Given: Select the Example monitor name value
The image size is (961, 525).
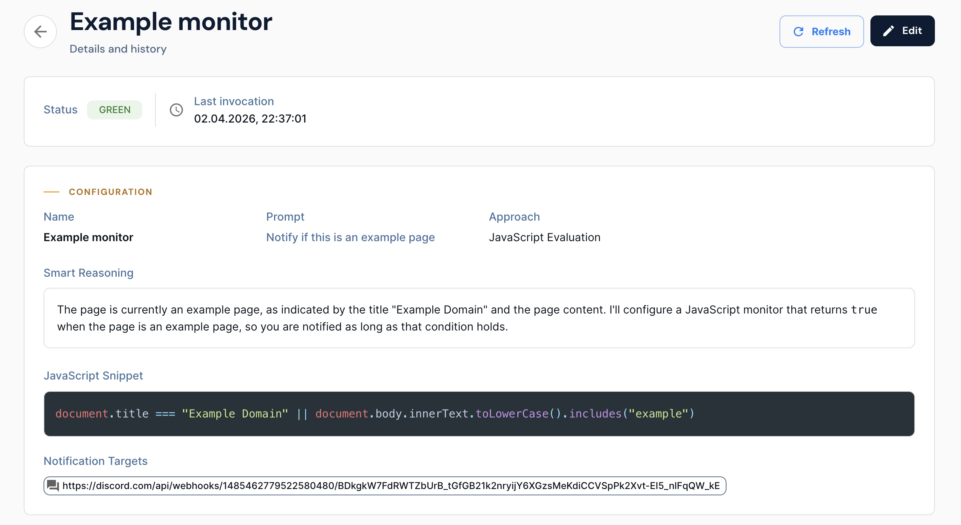Looking at the screenshot, I should click(x=88, y=237).
